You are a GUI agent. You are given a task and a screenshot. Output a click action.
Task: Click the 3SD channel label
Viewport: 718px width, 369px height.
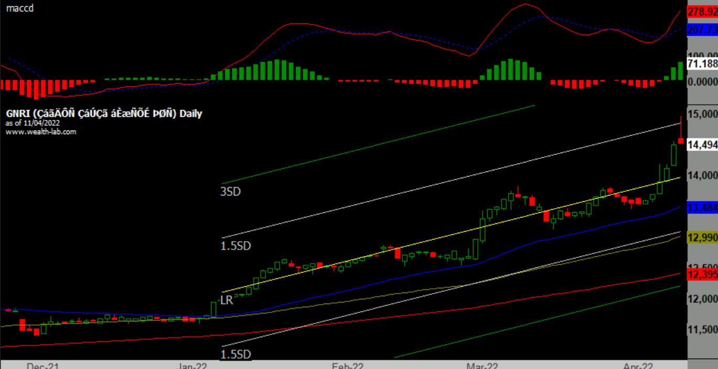point(230,191)
